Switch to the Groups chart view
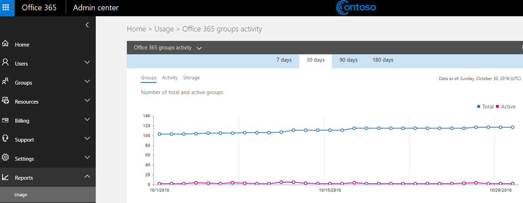Viewport: 523px width, 203px height. 149,78
